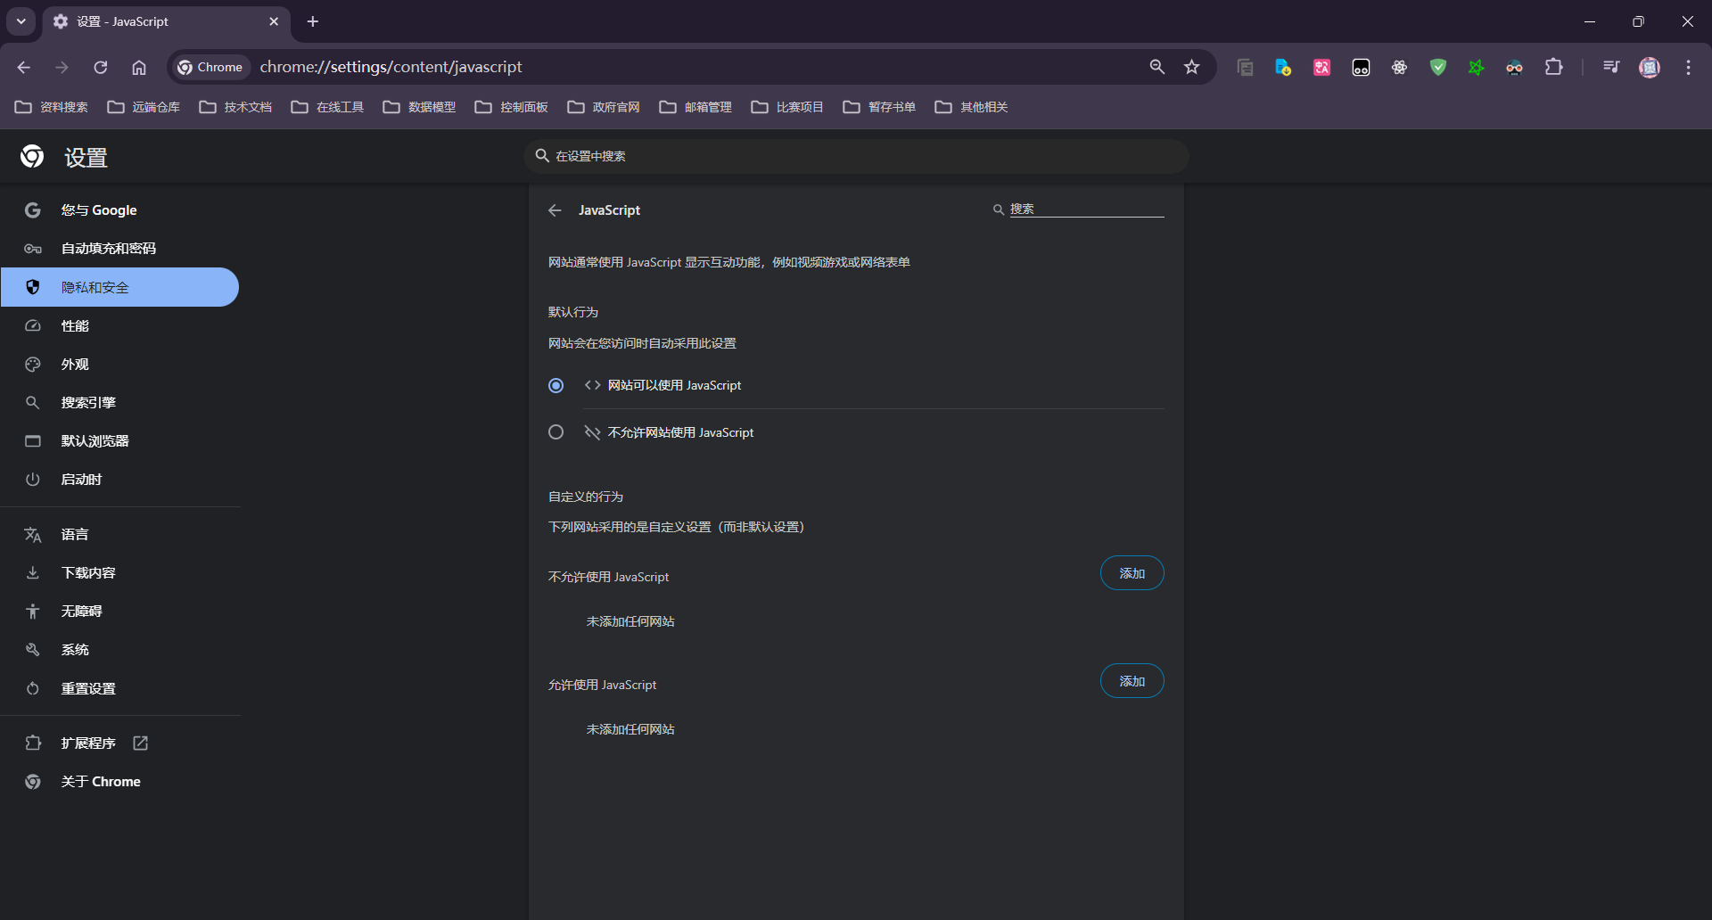The width and height of the screenshot is (1712, 920).
Task: Go back using JavaScript page arrow
Action: click(x=555, y=210)
